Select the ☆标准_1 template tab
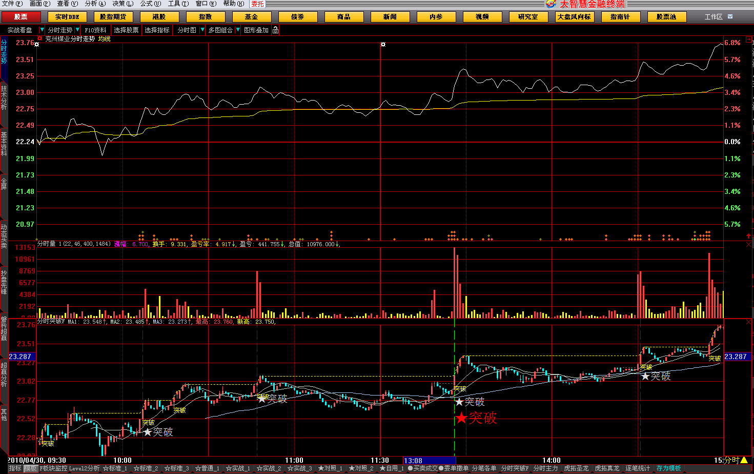Image resolution: width=754 pixels, height=474 pixels. (115, 468)
